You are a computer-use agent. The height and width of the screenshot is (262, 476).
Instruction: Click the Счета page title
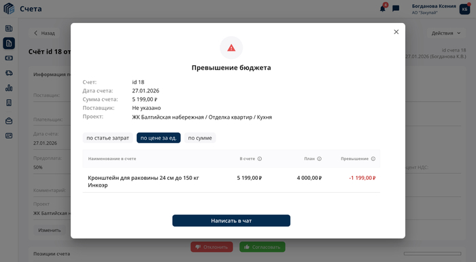31,9
